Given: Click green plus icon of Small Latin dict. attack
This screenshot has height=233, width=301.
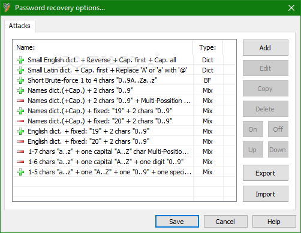Looking at the screenshot, I should pos(20,70).
